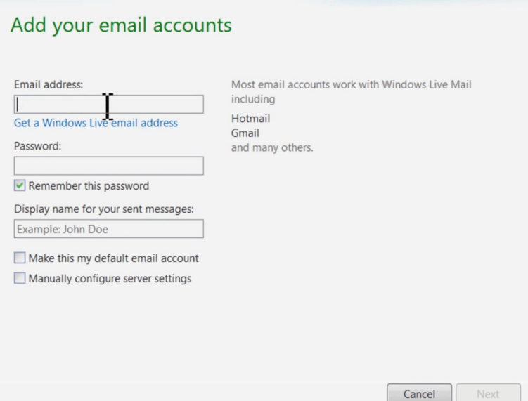Click the 'Password:' label above the field
This screenshot has height=401, width=528.
point(38,146)
